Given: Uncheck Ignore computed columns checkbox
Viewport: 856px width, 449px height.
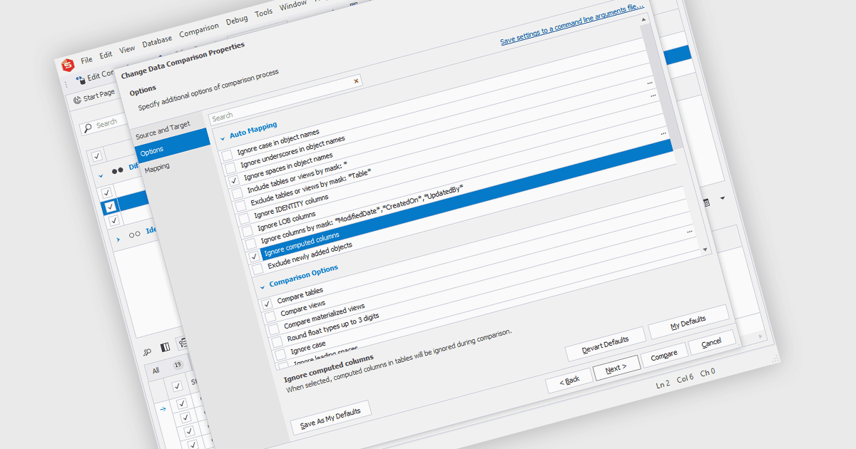Looking at the screenshot, I should click(x=253, y=257).
